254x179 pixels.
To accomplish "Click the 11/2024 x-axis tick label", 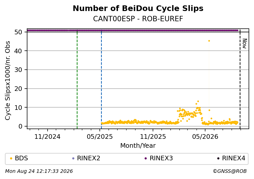I will (47, 137).
